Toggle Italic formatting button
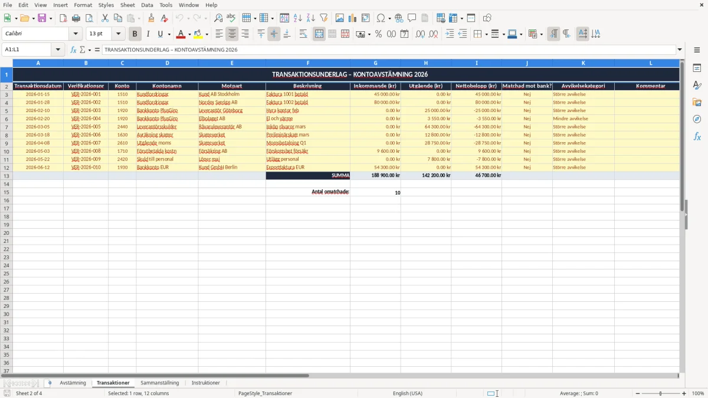The width and height of the screenshot is (708, 398). pyautogui.click(x=147, y=34)
